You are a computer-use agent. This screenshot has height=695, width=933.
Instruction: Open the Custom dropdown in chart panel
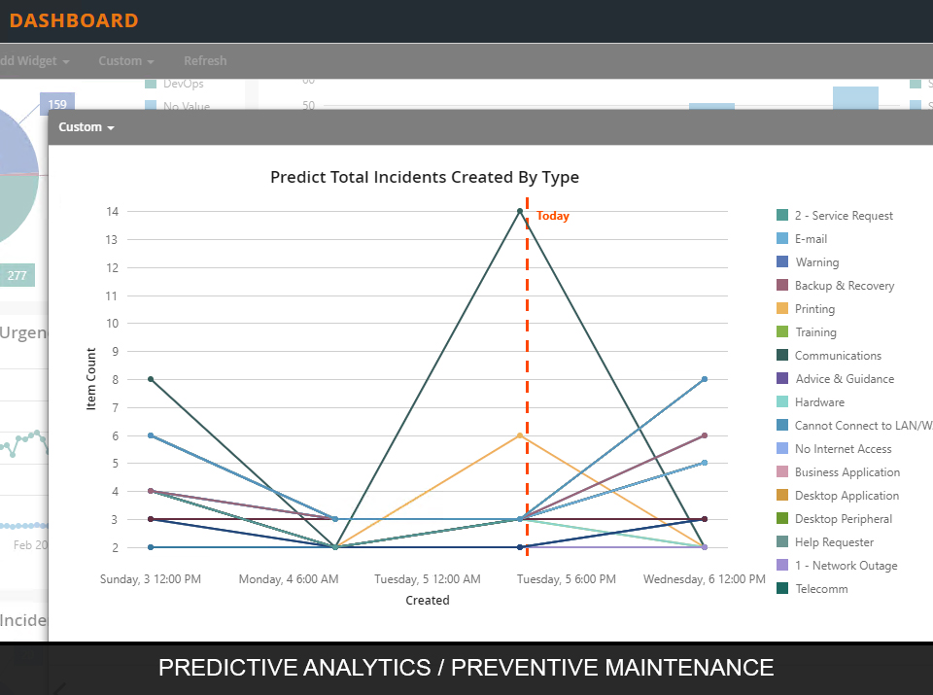[86, 127]
